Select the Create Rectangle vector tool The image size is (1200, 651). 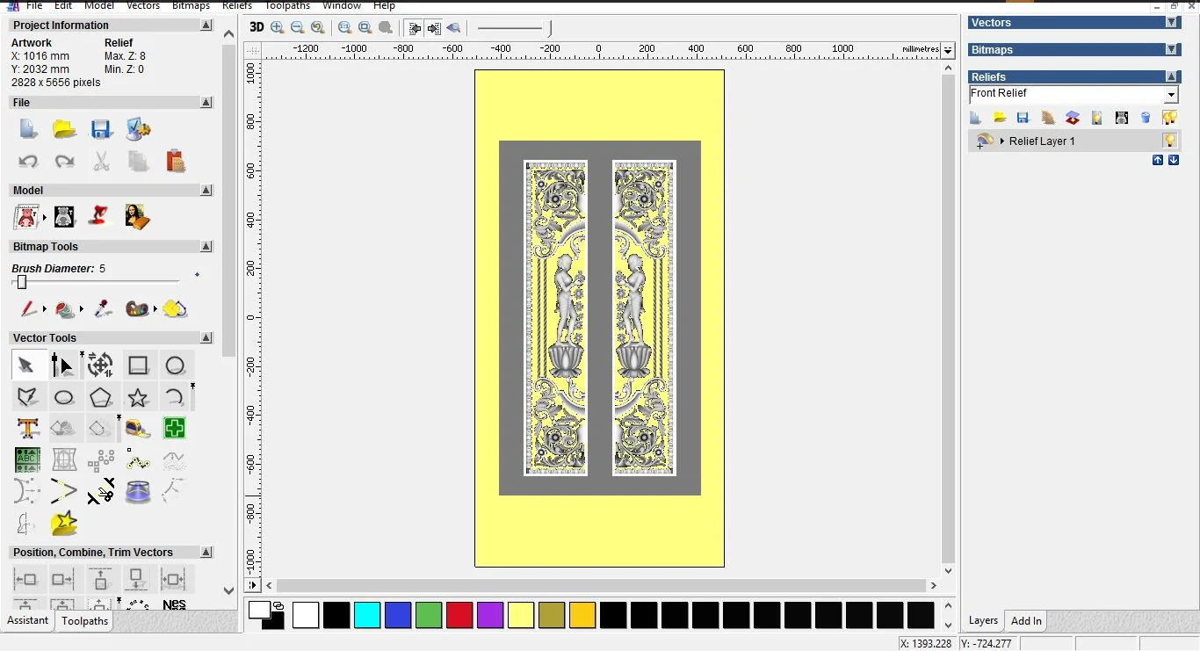[138, 365]
